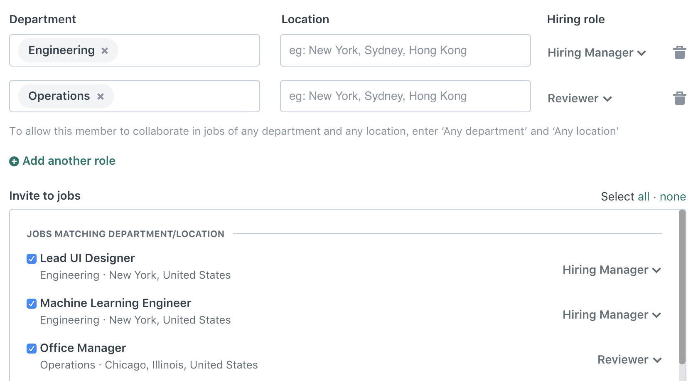Open Reviewer dropdown for Operations row
This screenshot has width=698, height=381.
coord(580,99)
